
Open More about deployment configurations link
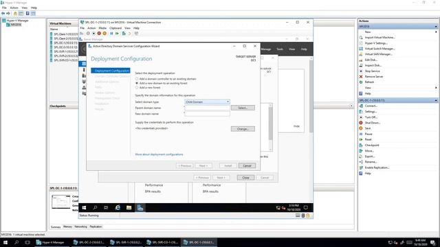point(159,154)
